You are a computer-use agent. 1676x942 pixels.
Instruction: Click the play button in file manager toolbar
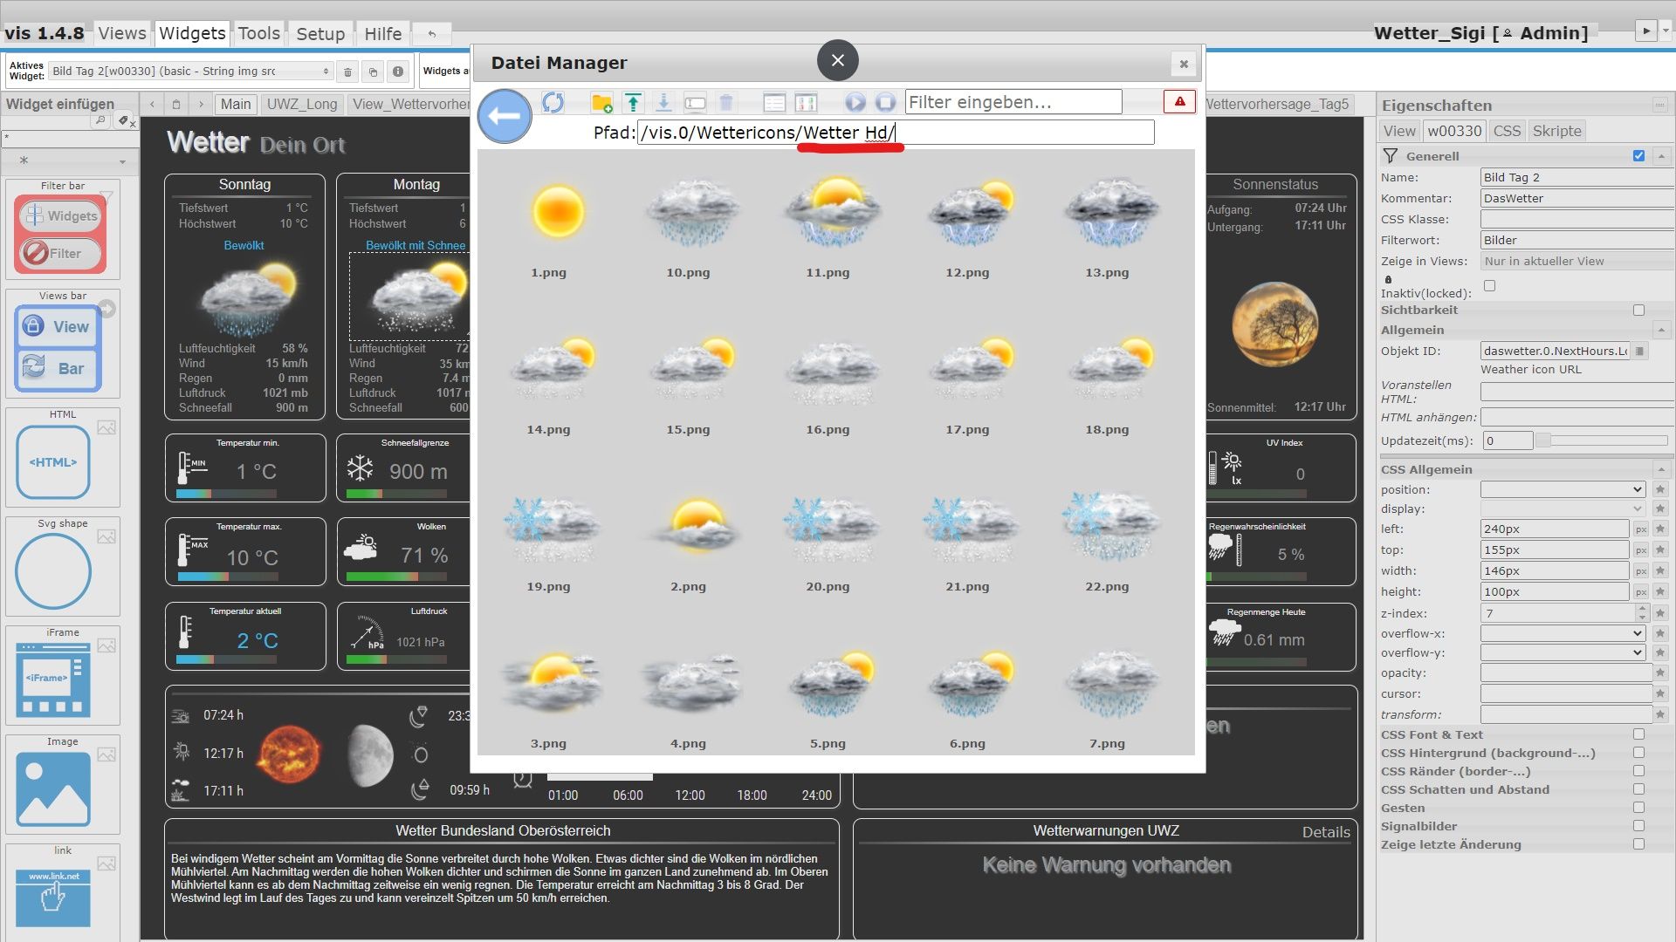pyautogui.click(x=855, y=103)
